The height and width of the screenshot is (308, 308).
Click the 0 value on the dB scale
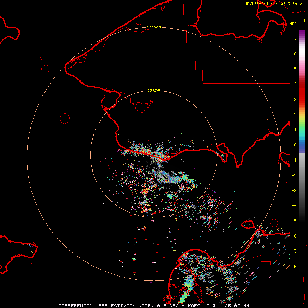click(x=295, y=145)
